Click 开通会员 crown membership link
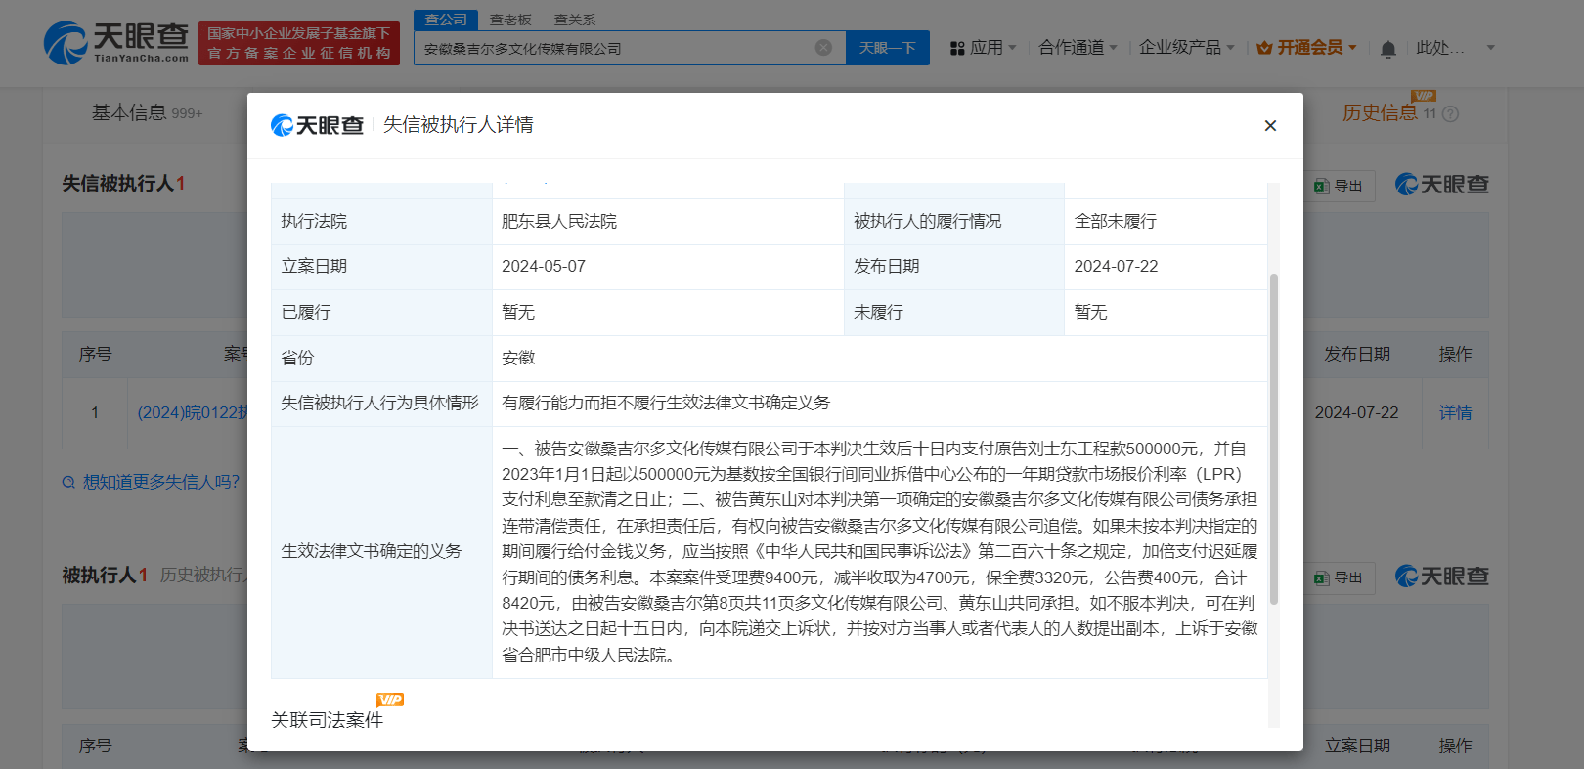 (1306, 47)
